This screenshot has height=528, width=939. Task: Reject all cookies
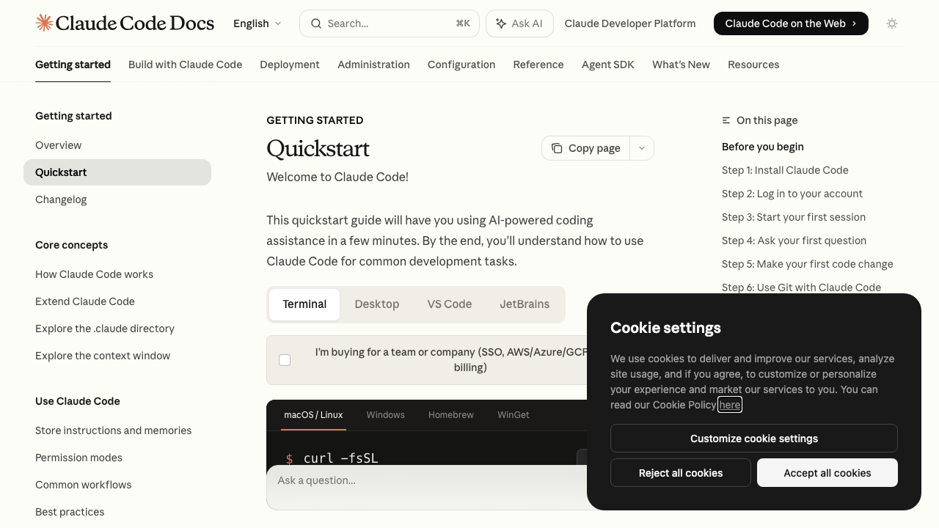(x=680, y=472)
